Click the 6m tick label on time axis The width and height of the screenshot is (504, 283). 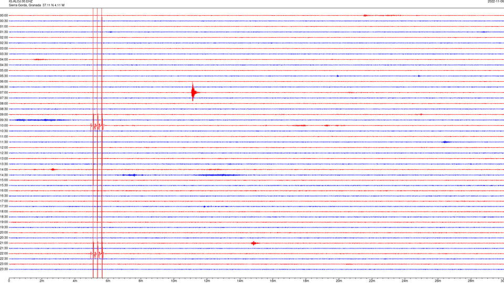pyautogui.click(x=108, y=281)
